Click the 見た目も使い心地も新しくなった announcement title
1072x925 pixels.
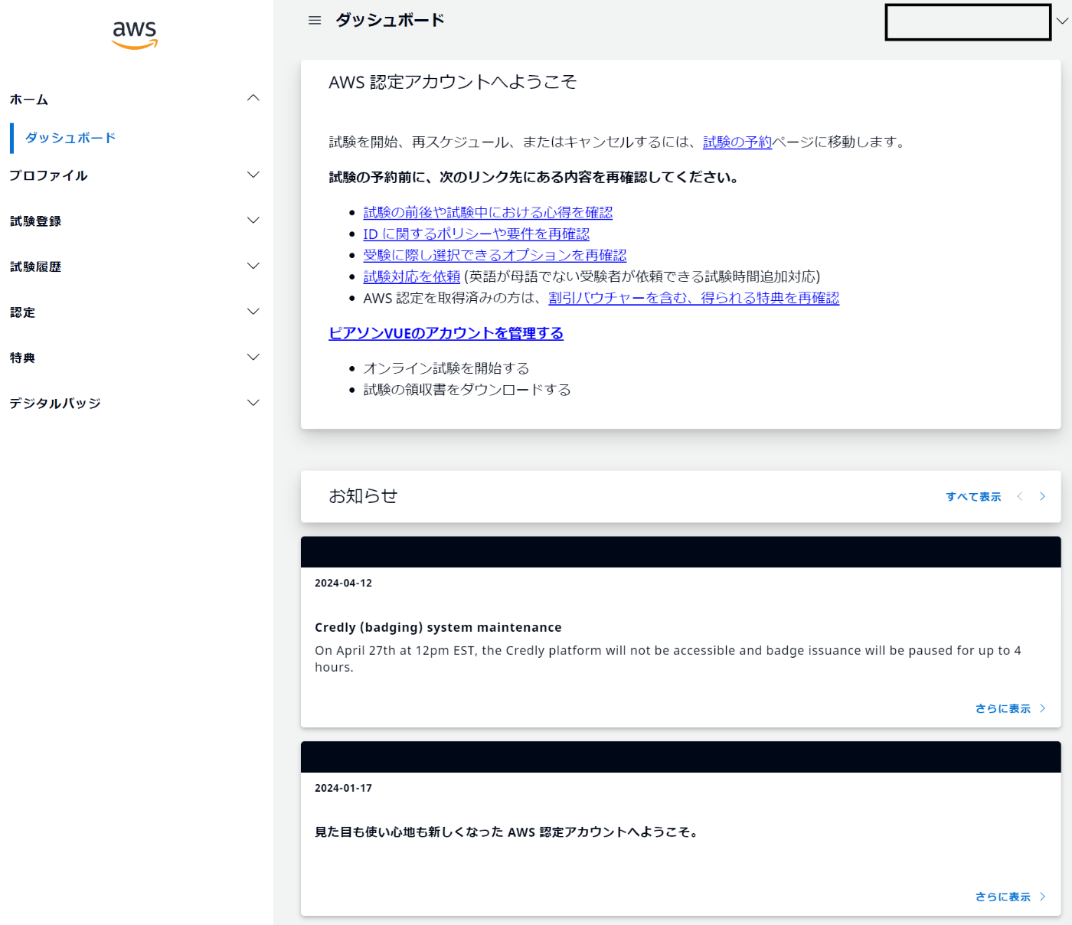508,832
